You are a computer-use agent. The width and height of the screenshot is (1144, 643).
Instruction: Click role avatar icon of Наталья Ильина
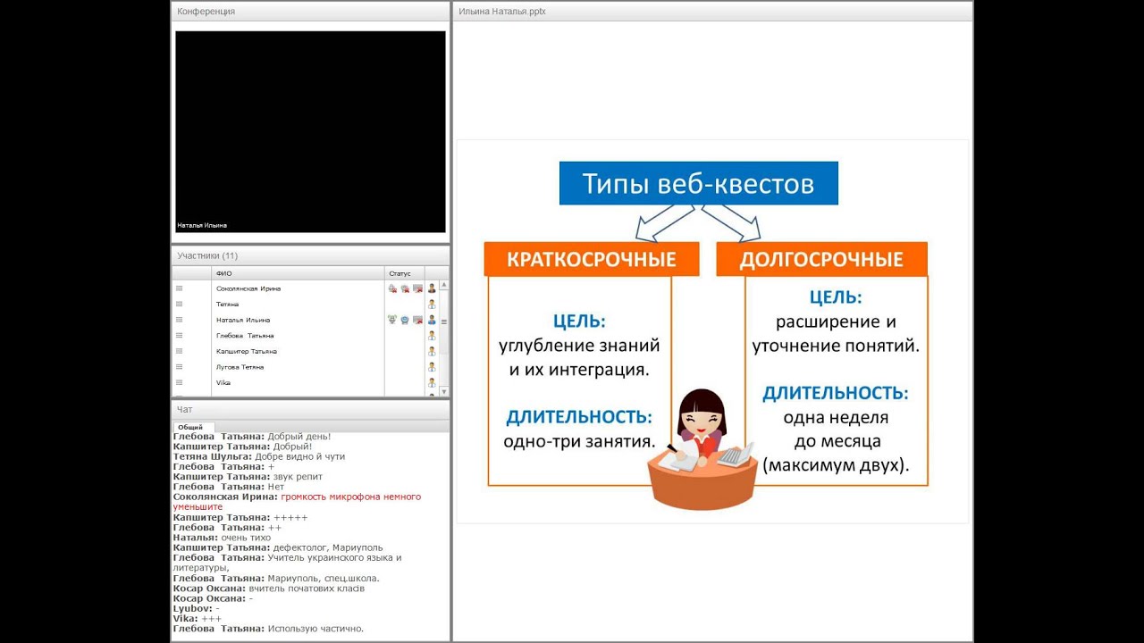pos(432,320)
